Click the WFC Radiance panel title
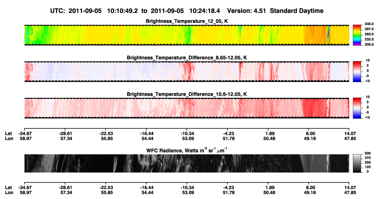This screenshot has width=388, height=199. pyautogui.click(x=187, y=151)
